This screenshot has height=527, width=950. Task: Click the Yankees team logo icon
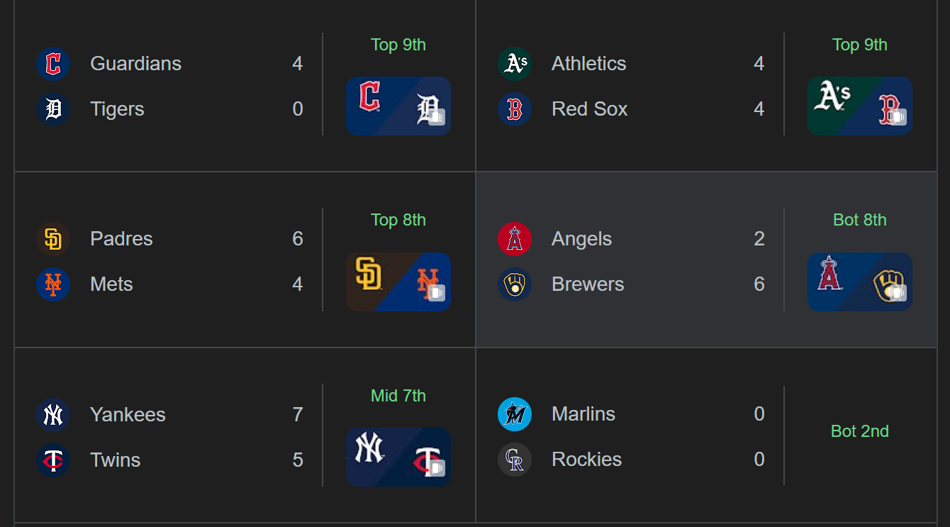click(53, 415)
